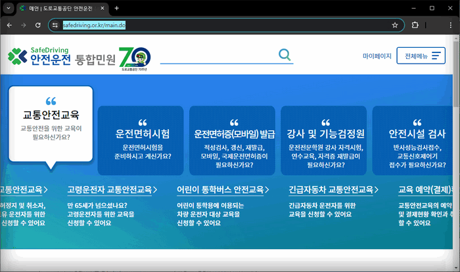Go back with the browser back arrow

pyautogui.click(x=9, y=25)
